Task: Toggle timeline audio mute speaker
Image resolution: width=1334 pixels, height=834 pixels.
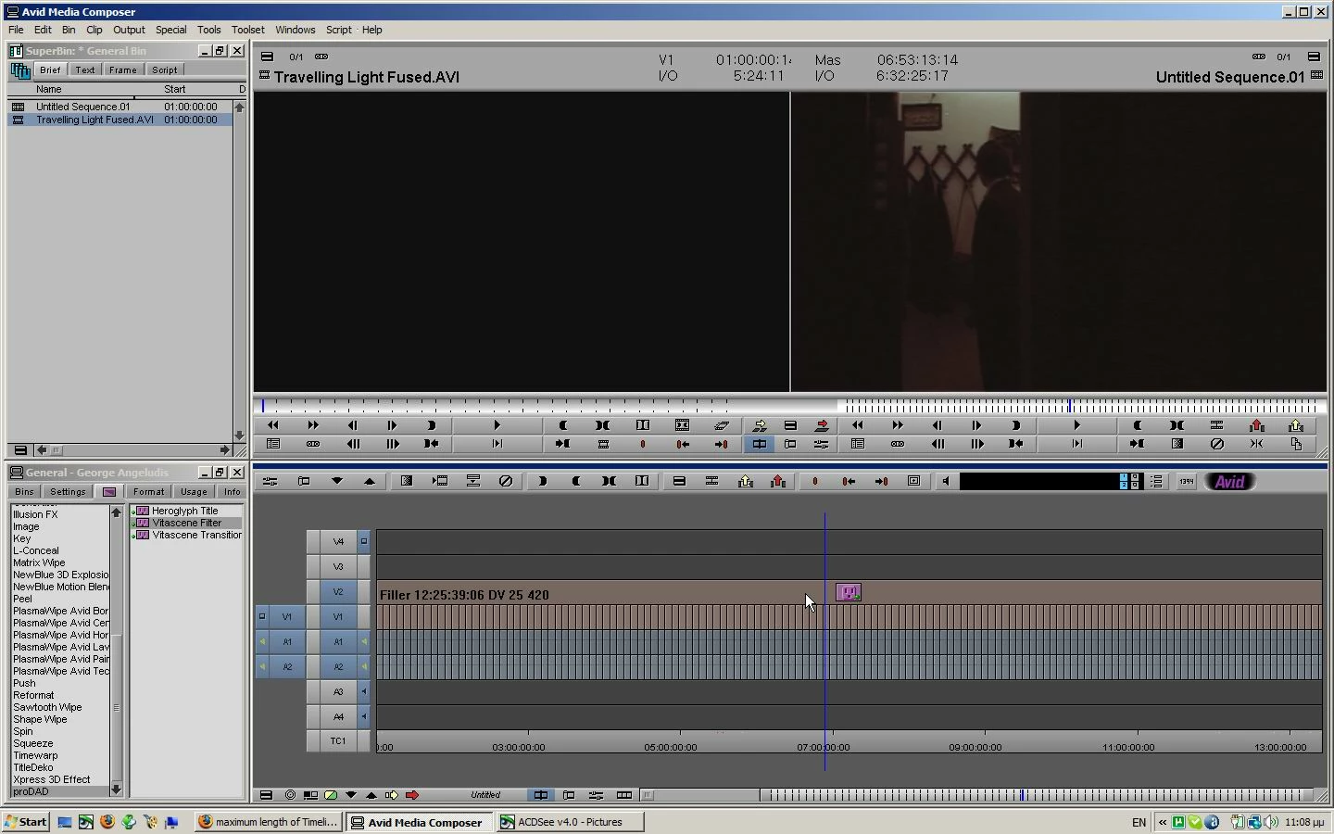Action: [x=946, y=481]
